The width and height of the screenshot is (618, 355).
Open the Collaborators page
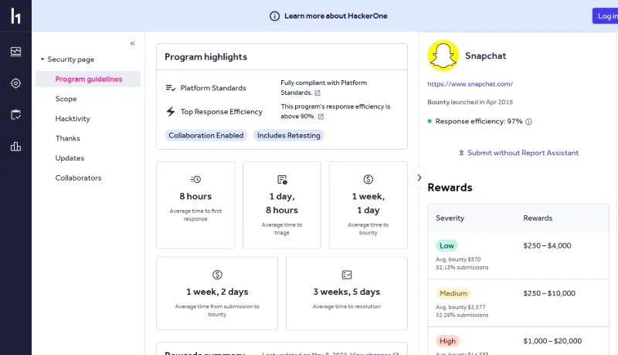click(78, 178)
